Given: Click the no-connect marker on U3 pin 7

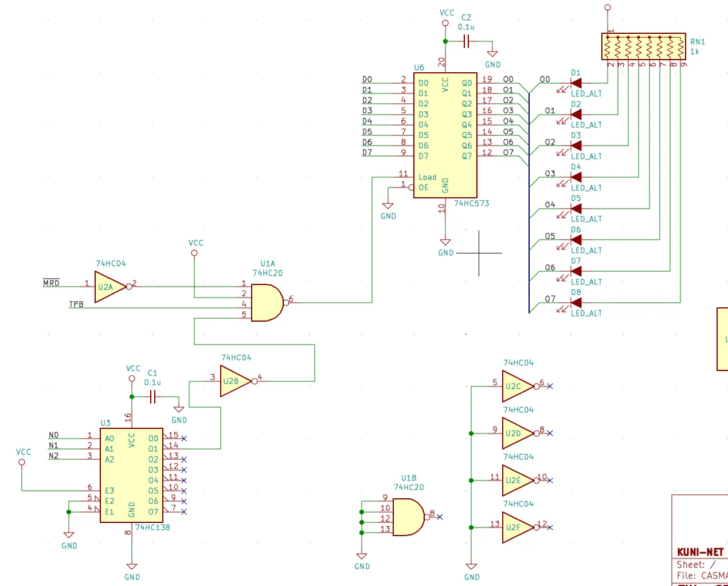Looking at the screenshot, I should 183,511.
